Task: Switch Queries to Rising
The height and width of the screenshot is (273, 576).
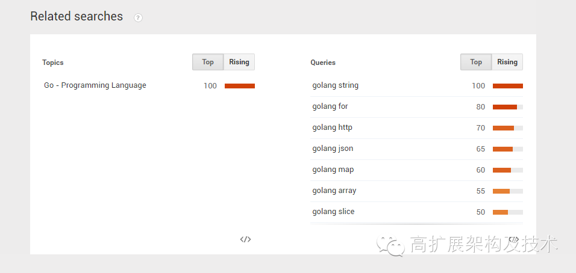Action: 507,62
